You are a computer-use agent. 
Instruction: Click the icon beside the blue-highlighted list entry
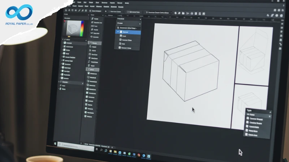120,32
